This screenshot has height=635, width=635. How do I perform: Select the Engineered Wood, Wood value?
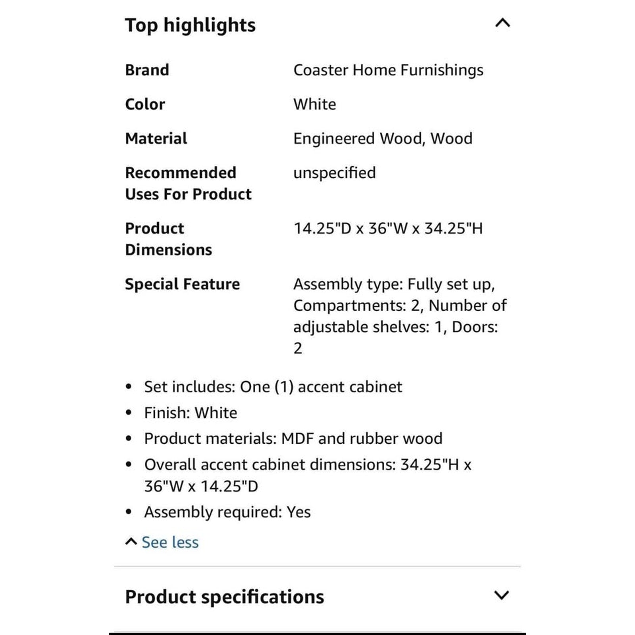click(383, 139)
